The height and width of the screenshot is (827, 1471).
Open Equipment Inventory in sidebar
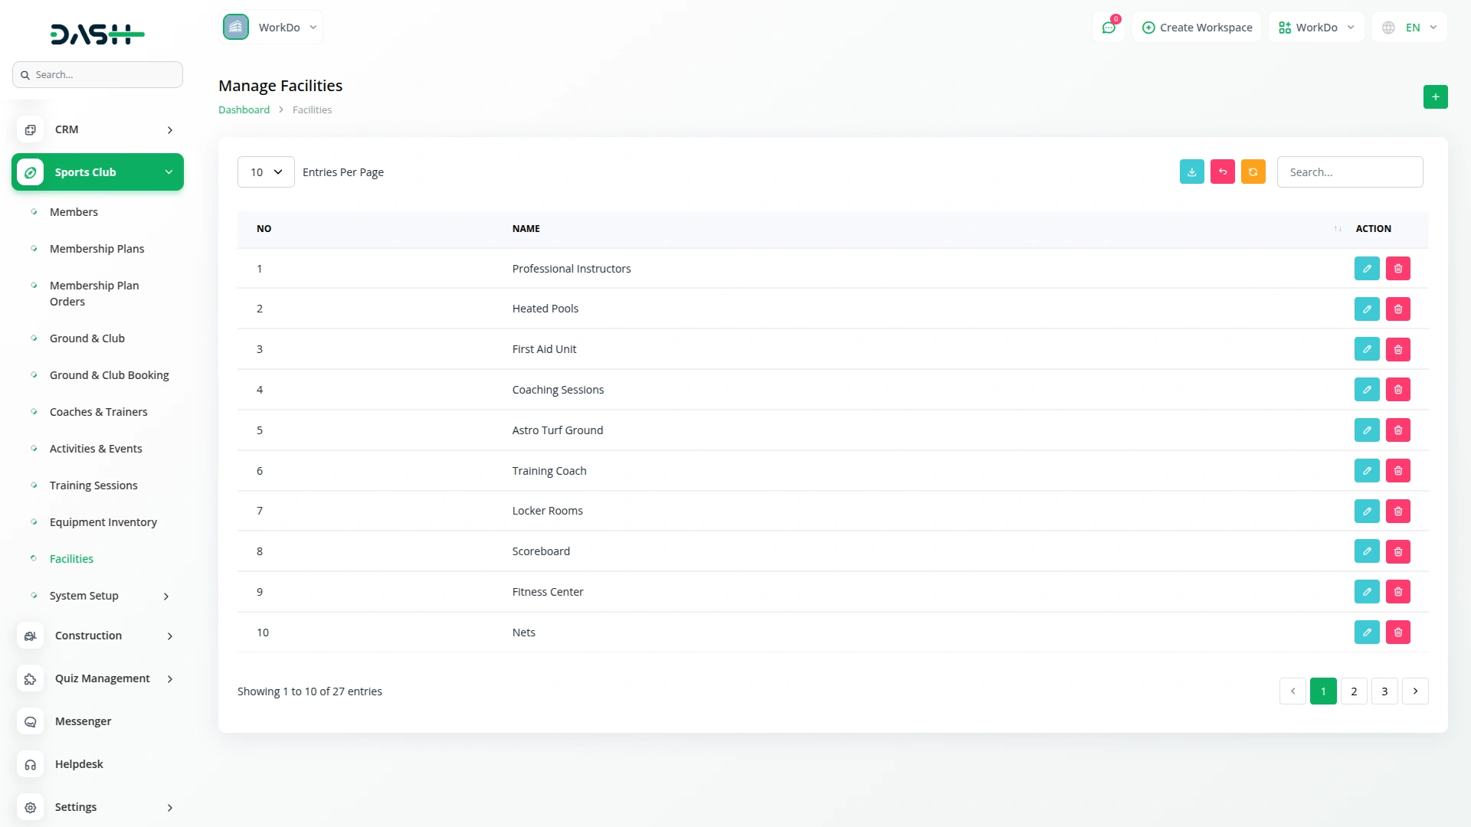click(x=103, y=522)
